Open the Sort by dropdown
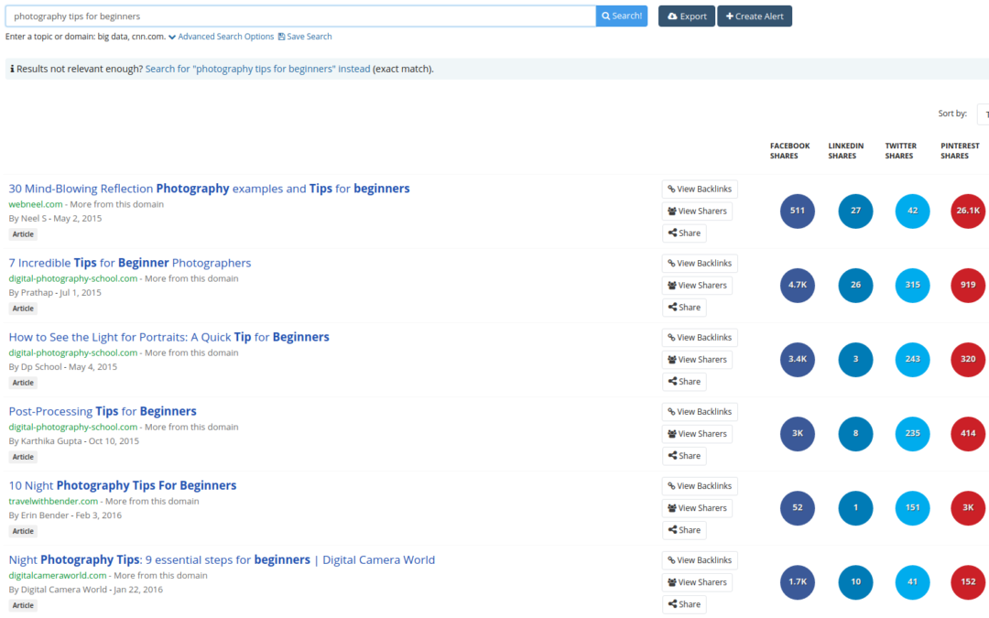This screenshot has height=618, width=989. tap(983, 114)
